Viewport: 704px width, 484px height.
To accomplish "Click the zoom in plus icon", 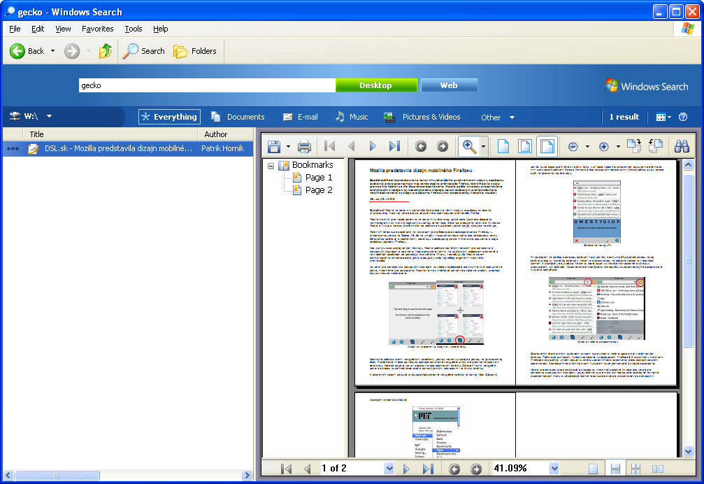I will pos(604,147).
